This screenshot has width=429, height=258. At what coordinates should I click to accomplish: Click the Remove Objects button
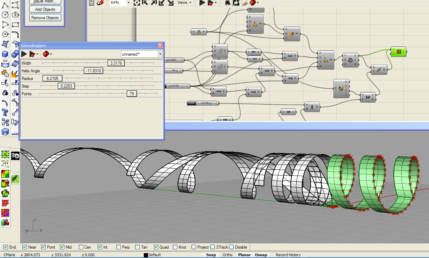pos(45,17)
